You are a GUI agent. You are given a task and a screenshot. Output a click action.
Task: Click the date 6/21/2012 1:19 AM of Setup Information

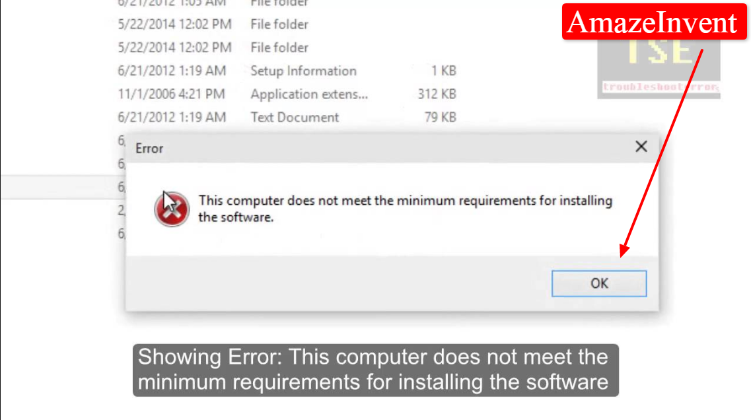(172, 71)
